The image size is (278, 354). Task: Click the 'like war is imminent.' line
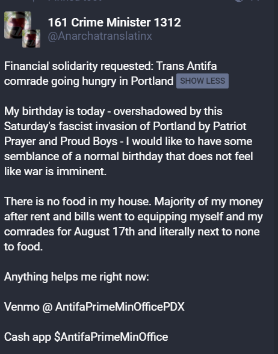(x=55, y=172)
